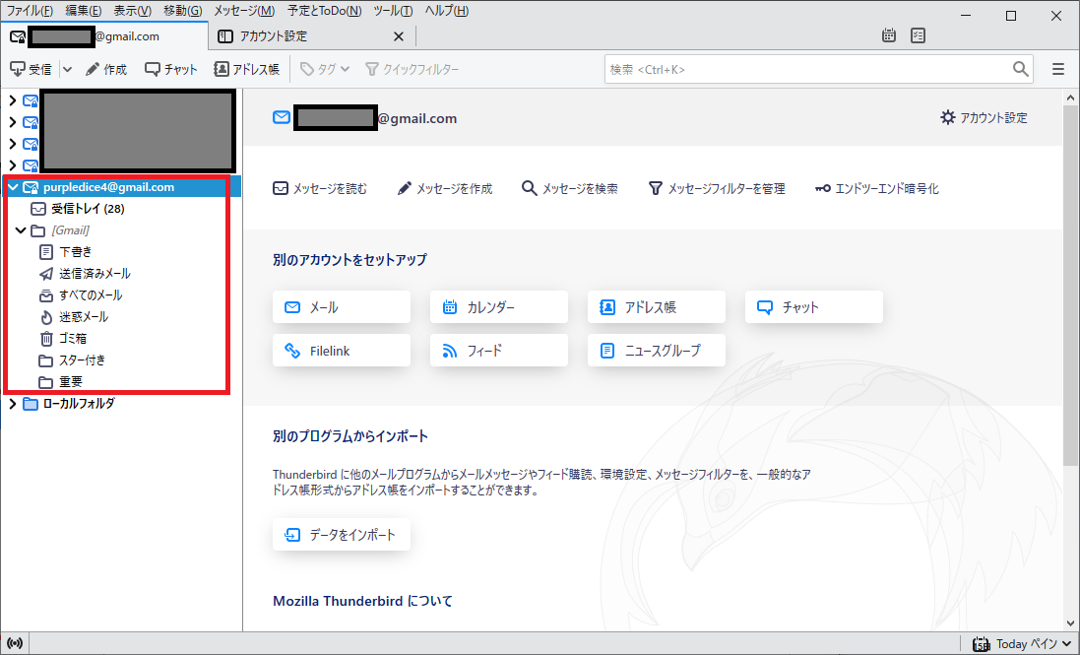This screenshot has height=655, width=1080.
Task: Click the newsgroup document icon
Action: (606, 351)
